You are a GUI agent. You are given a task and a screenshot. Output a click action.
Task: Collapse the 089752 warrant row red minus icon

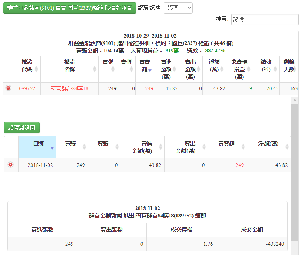click(8, 88)
